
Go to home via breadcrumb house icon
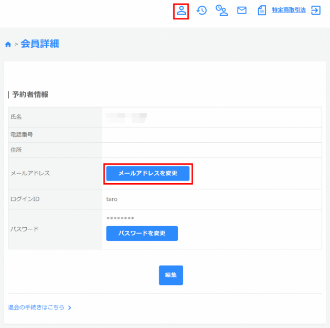point(8,45)
